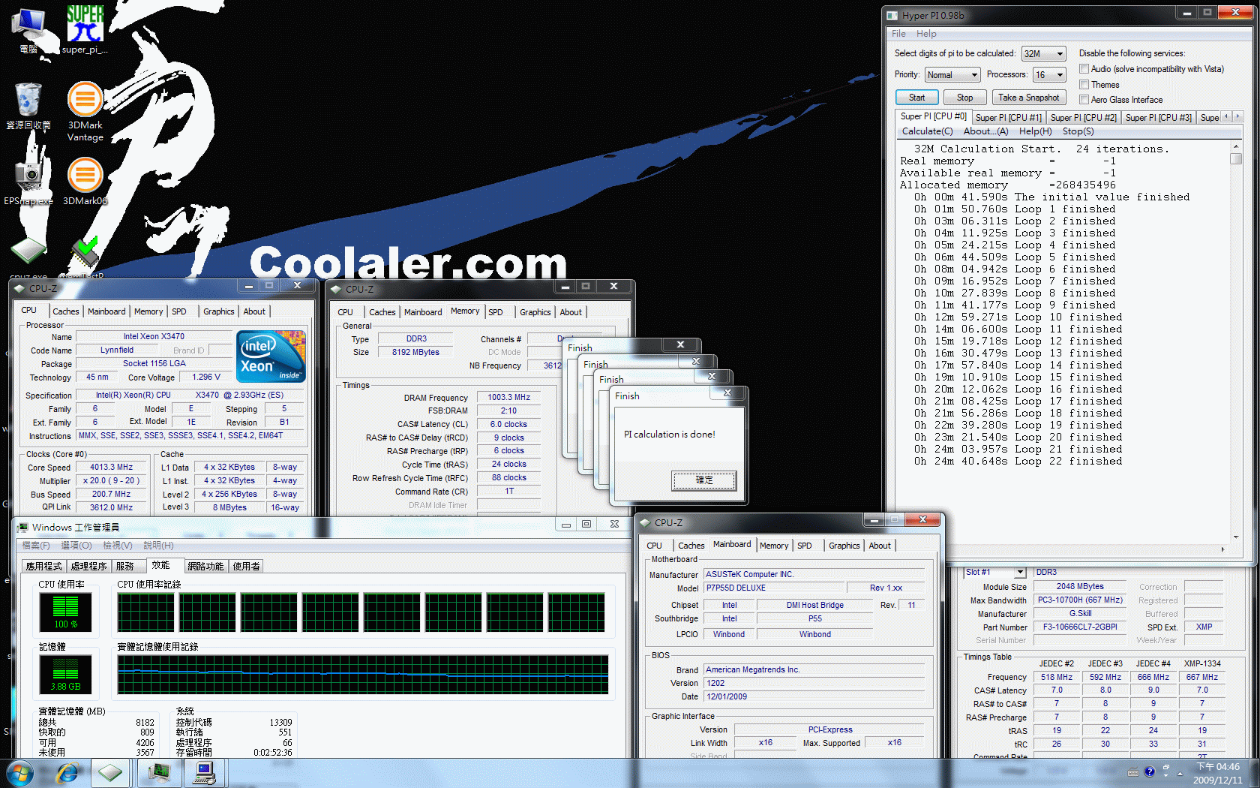Open Hyper PI File menu
The image size is (1260, 788).
coord(898,34)
